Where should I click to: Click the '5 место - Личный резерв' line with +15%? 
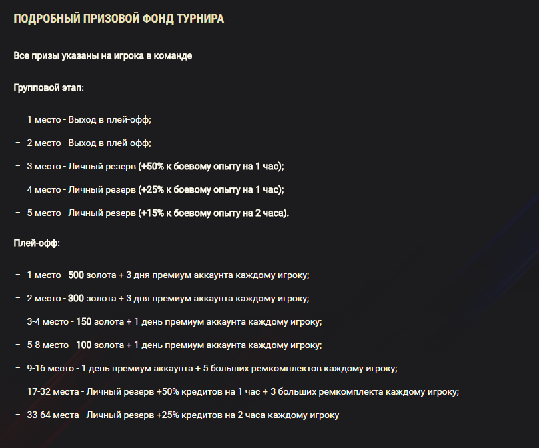tap(158, 213)
